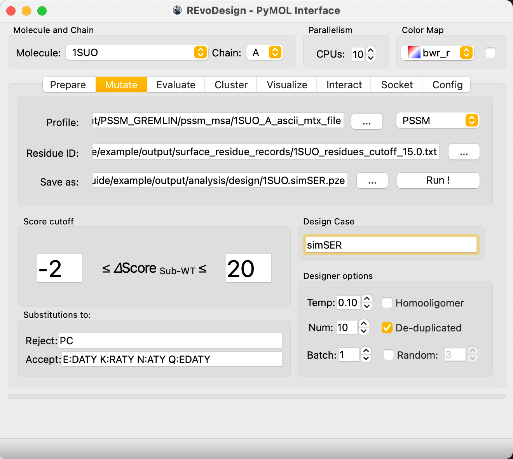513x459 pixels.
Task: Select the Mutate tab
Action: coord(121,85)
